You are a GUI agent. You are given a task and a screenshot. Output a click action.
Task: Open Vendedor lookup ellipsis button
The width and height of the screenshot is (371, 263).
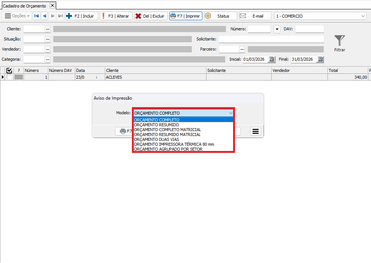[x=47, y=49]
